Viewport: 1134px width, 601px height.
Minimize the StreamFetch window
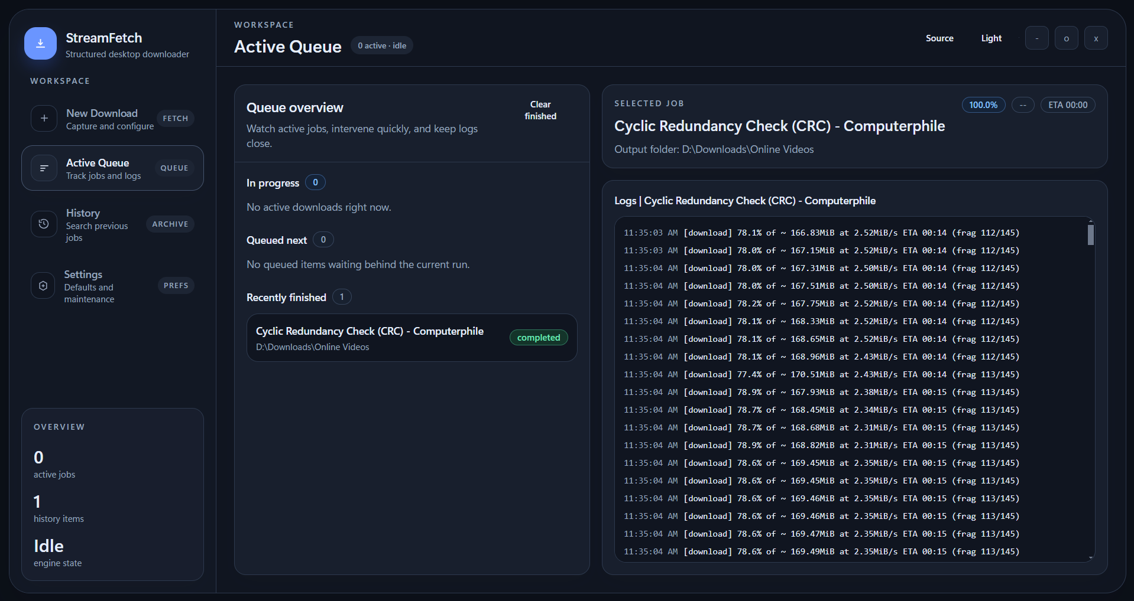(1037, 38)
